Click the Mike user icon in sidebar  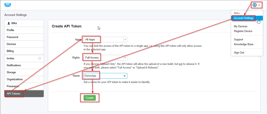click(x=9, y=23)
